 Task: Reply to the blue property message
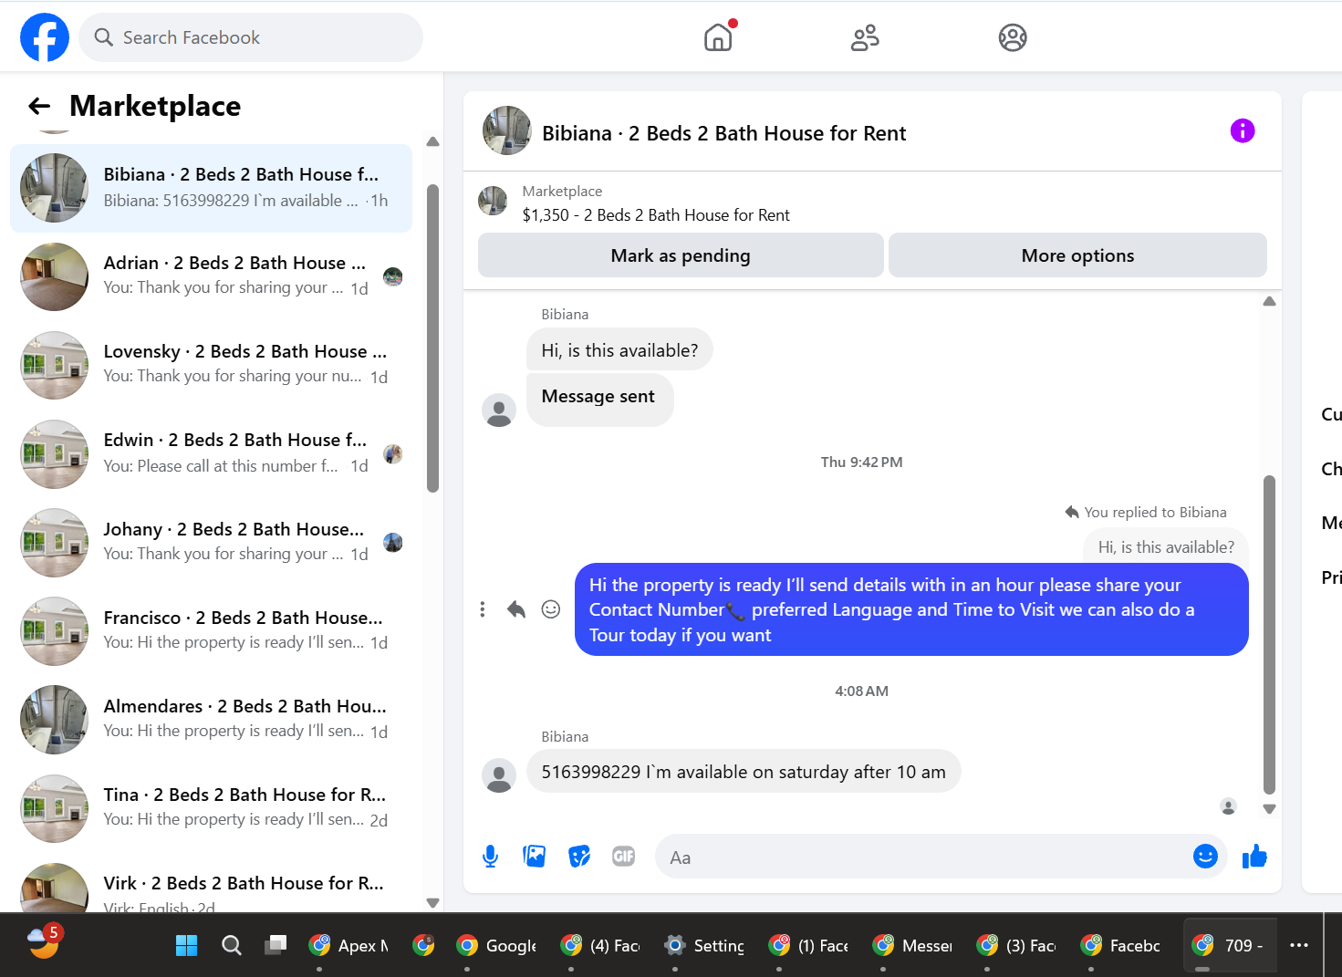pyautogui.click(x=516, y=609)
